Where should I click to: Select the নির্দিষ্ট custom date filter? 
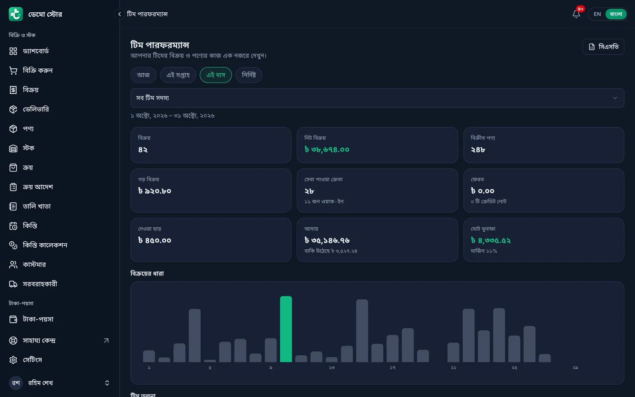coord(249,75)
